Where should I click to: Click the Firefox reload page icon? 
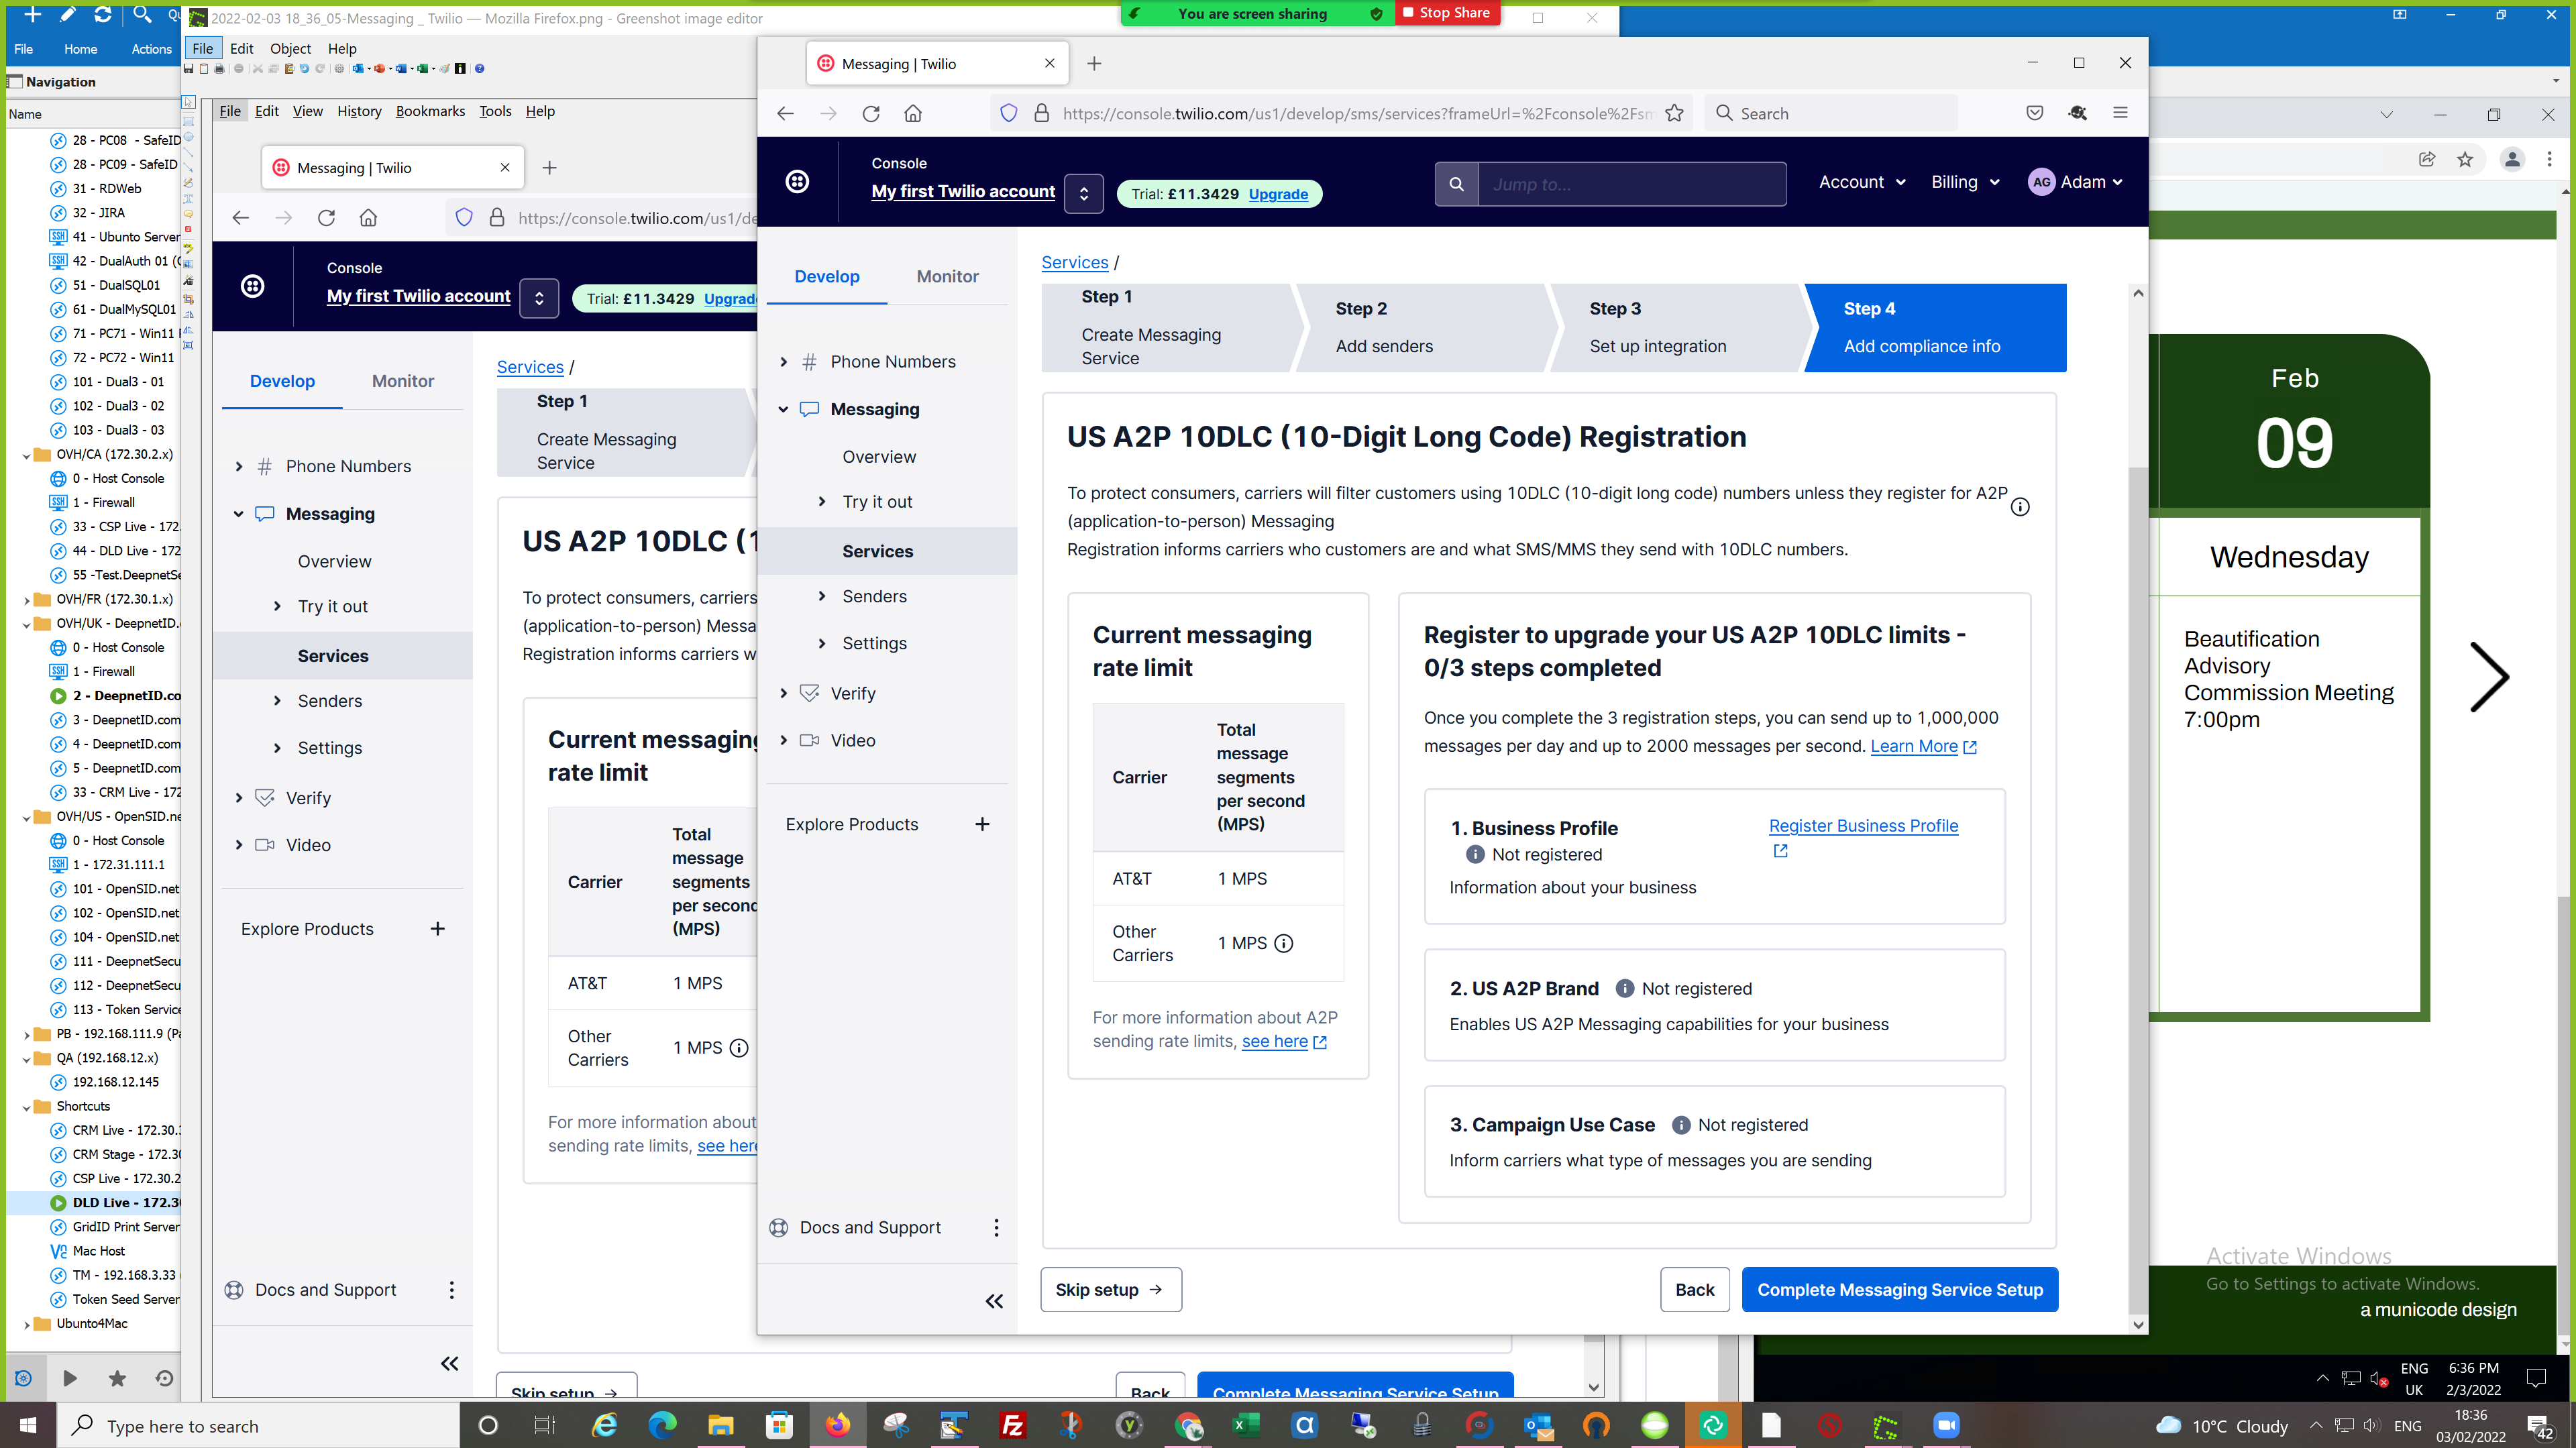[870, 114]
